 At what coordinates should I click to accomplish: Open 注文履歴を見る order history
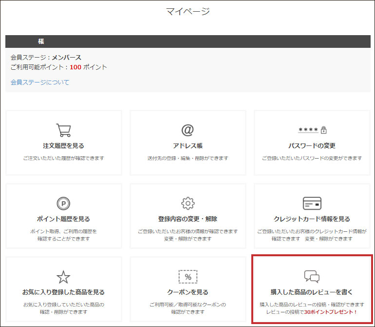point(63,145)
